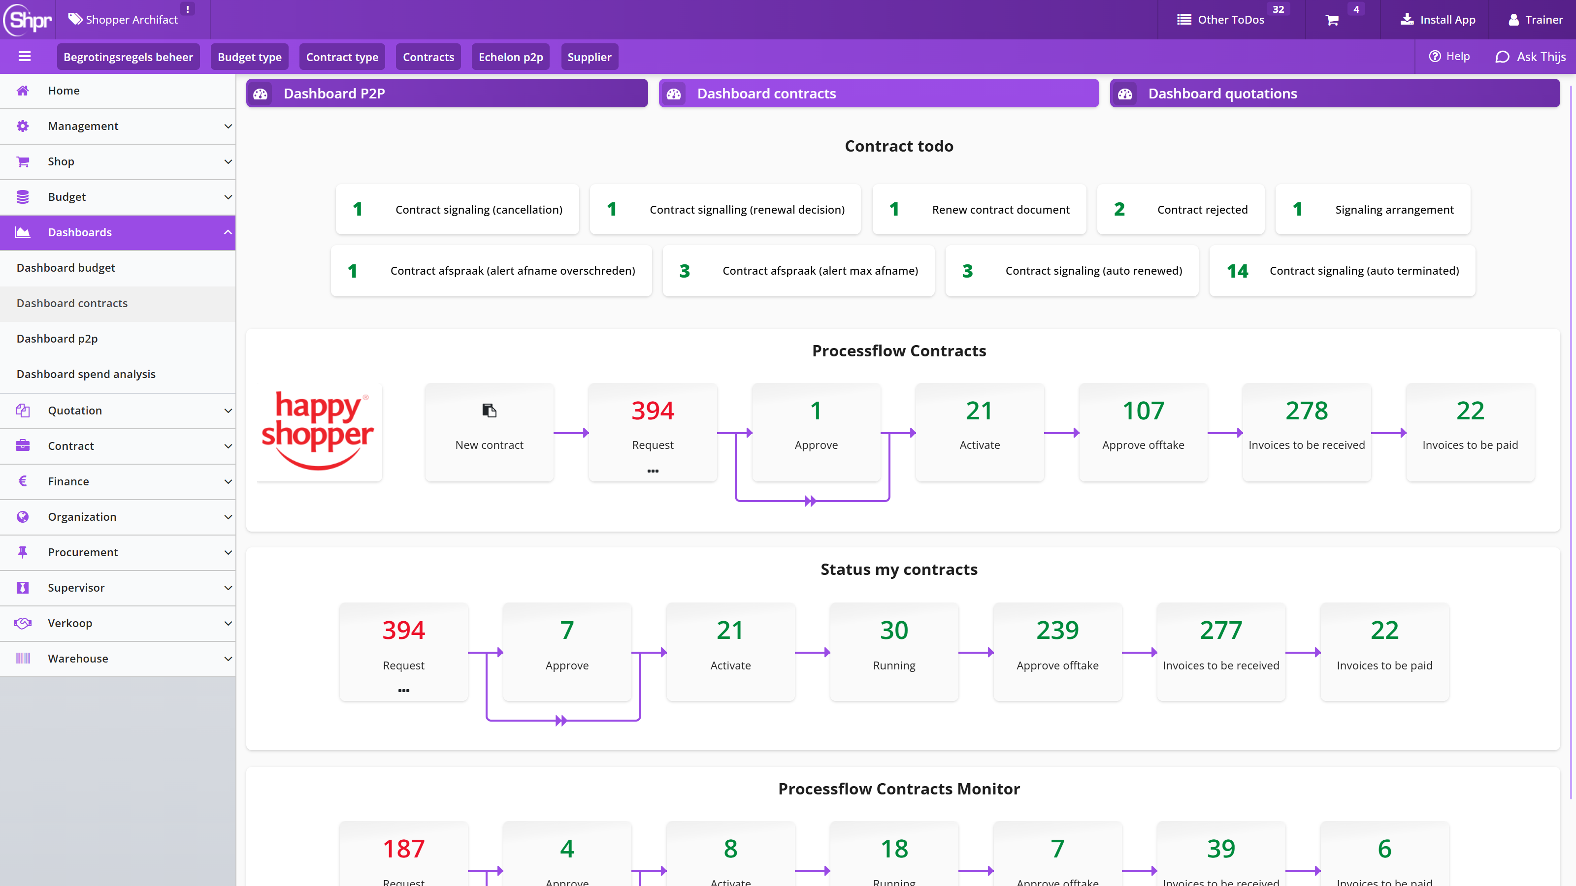Screen dimensions: 1576x886
Task: Expand the Organization menu chevron
Action: coord(228,517)
